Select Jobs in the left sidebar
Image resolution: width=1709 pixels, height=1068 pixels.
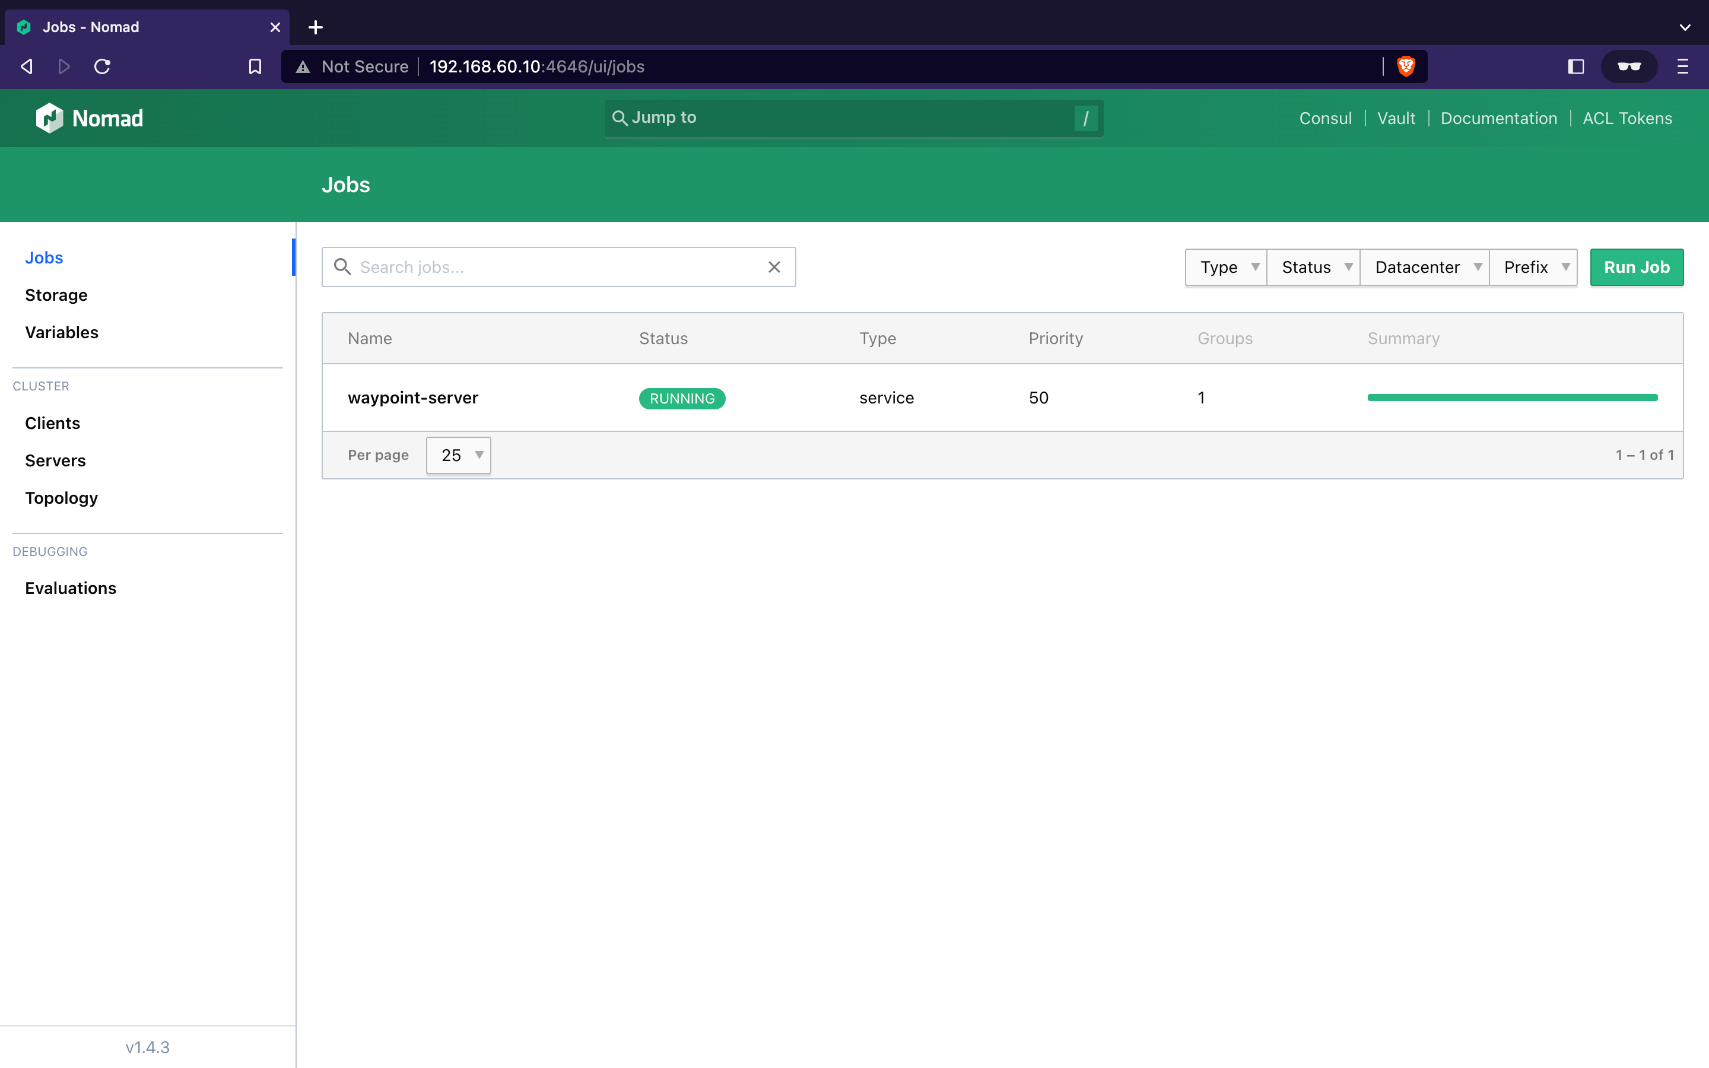(x=44, y=258)
